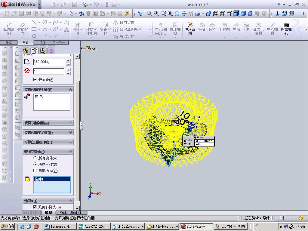Select Shaded display style icon
This screenshot has height=231, width=308.
(243, 14)
